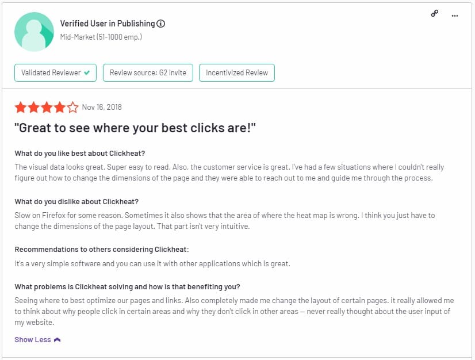Image resolution: width=475 pixels, height=360 pixels.
Task: Click the Incentivized Review badge
Action: pyautogui.click(x=237, y=72)
